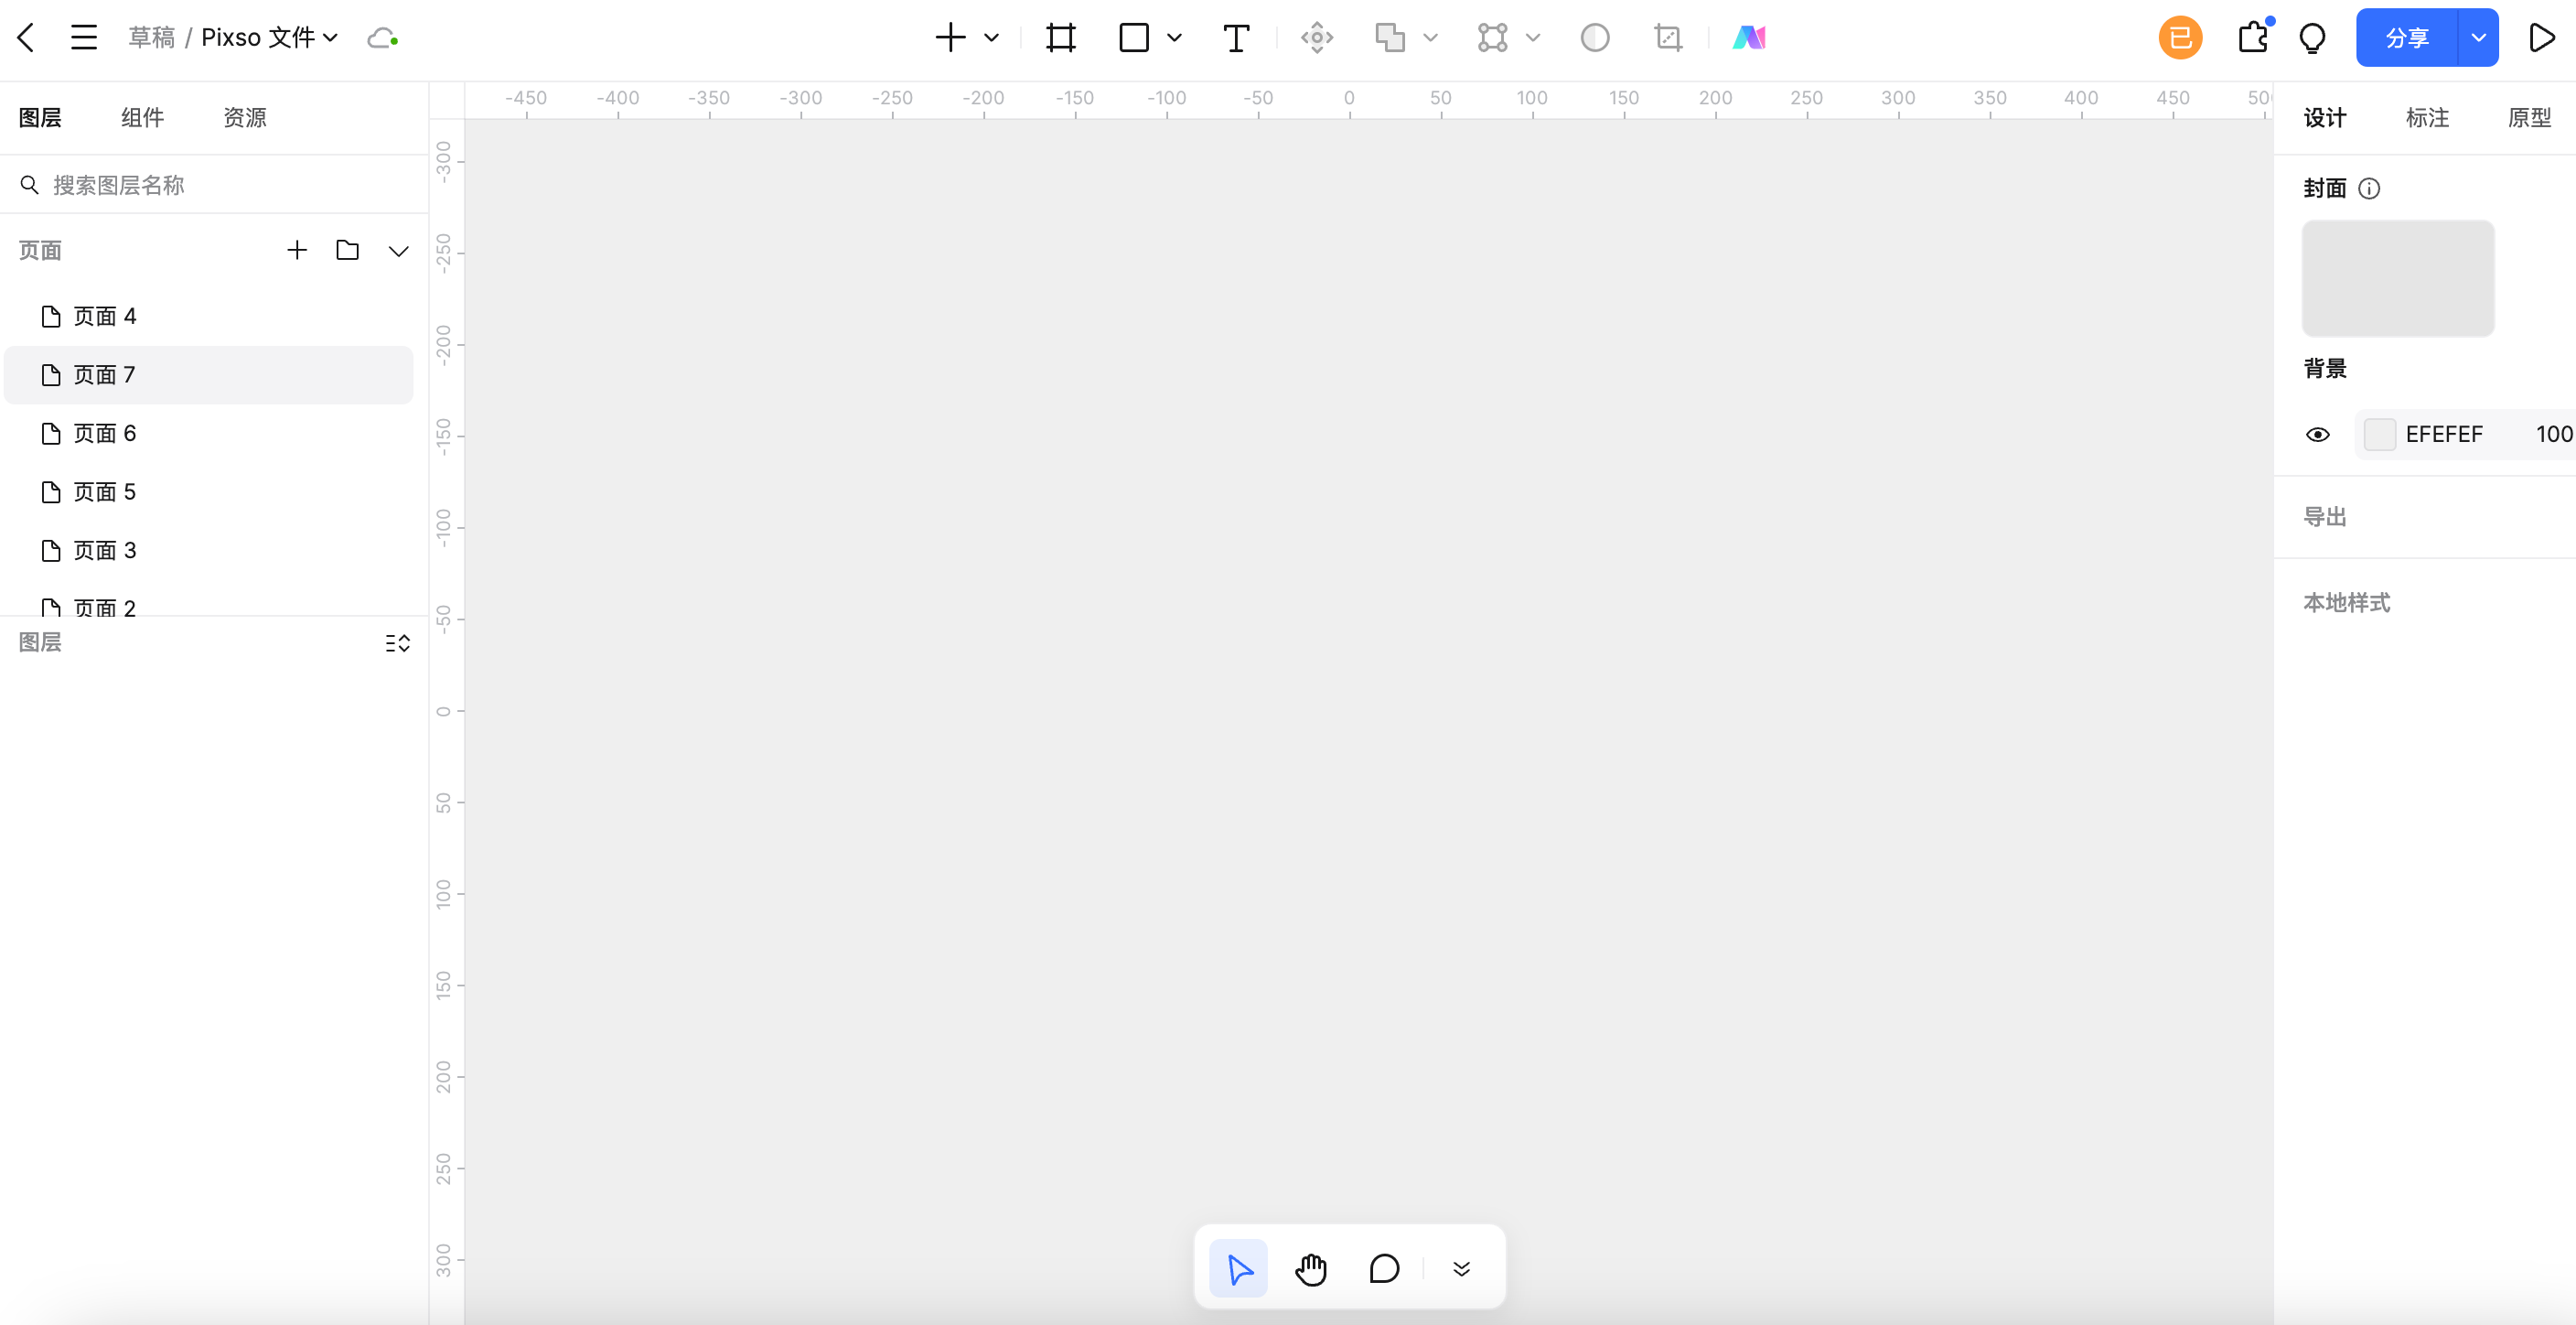Select 页面 6 in page list
2576x1325 pixels.
208,434
